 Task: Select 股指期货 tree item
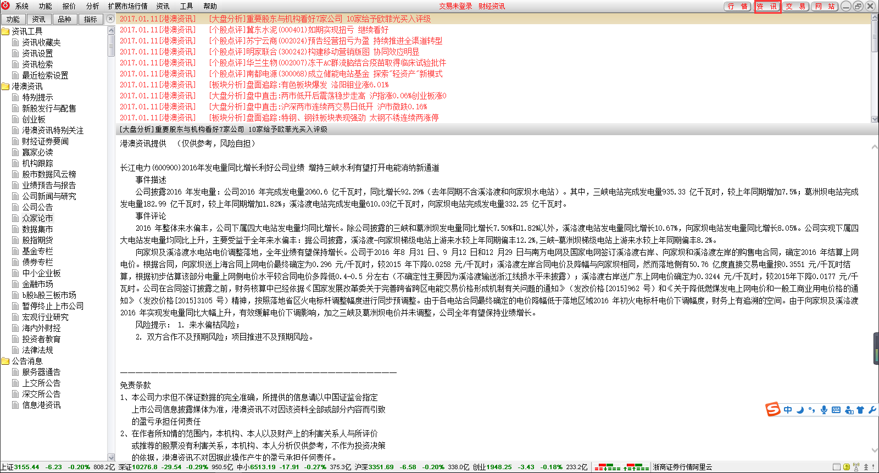coord(37,240)
